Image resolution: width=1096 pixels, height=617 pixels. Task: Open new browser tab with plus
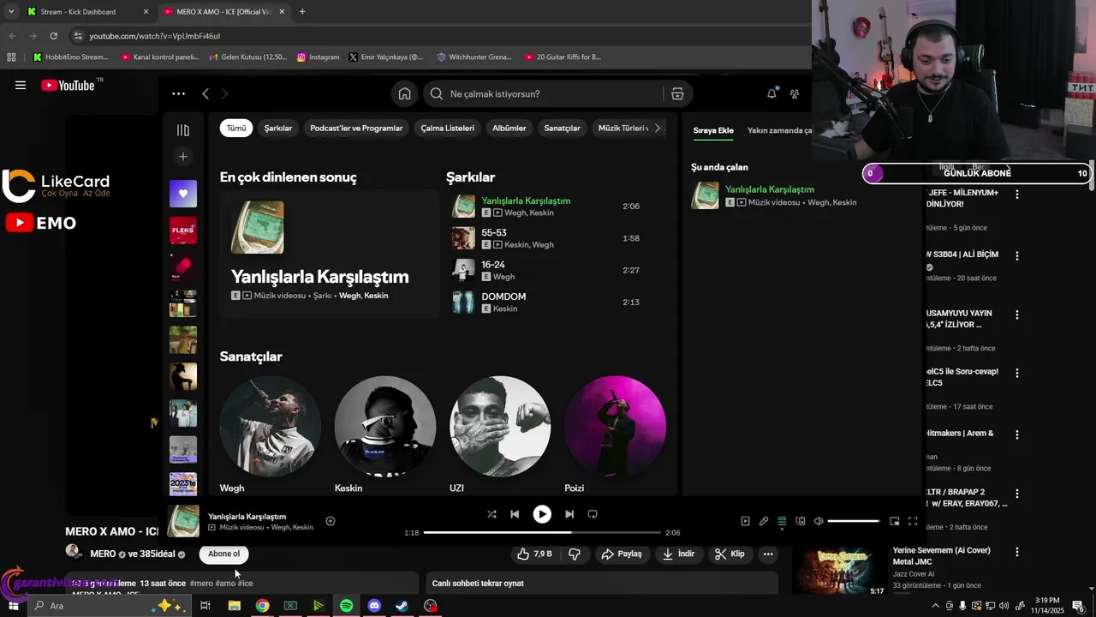click(302, 12)
